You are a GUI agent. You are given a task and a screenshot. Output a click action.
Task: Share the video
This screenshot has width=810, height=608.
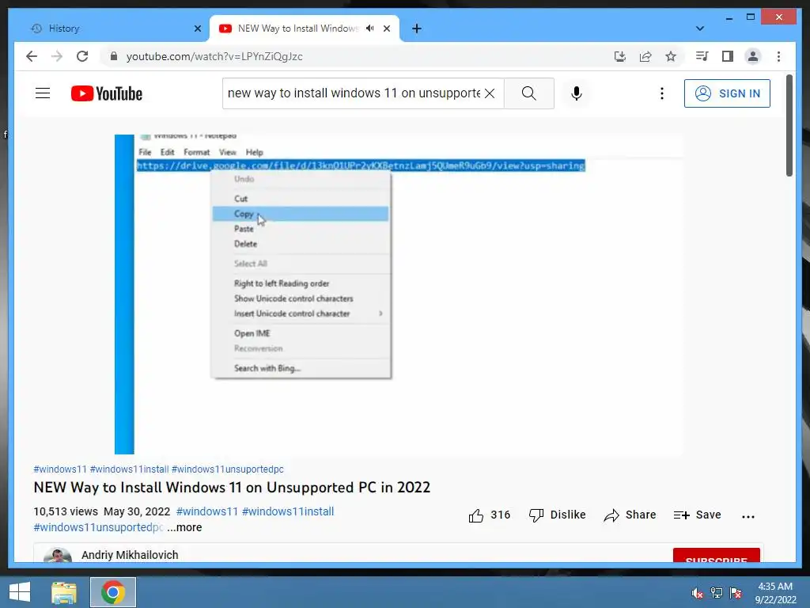point(630,515)
